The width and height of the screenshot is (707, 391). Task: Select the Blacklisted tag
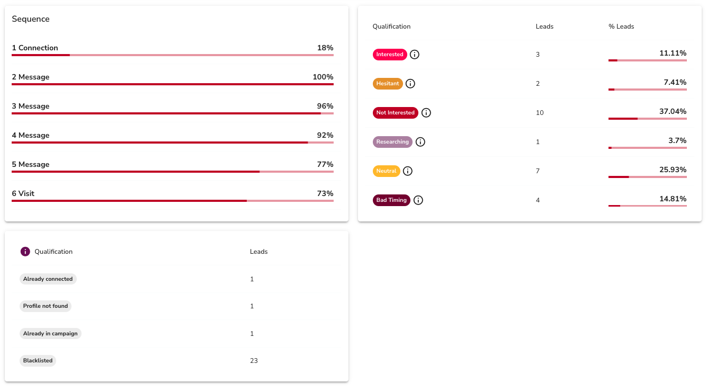point(38,361)
